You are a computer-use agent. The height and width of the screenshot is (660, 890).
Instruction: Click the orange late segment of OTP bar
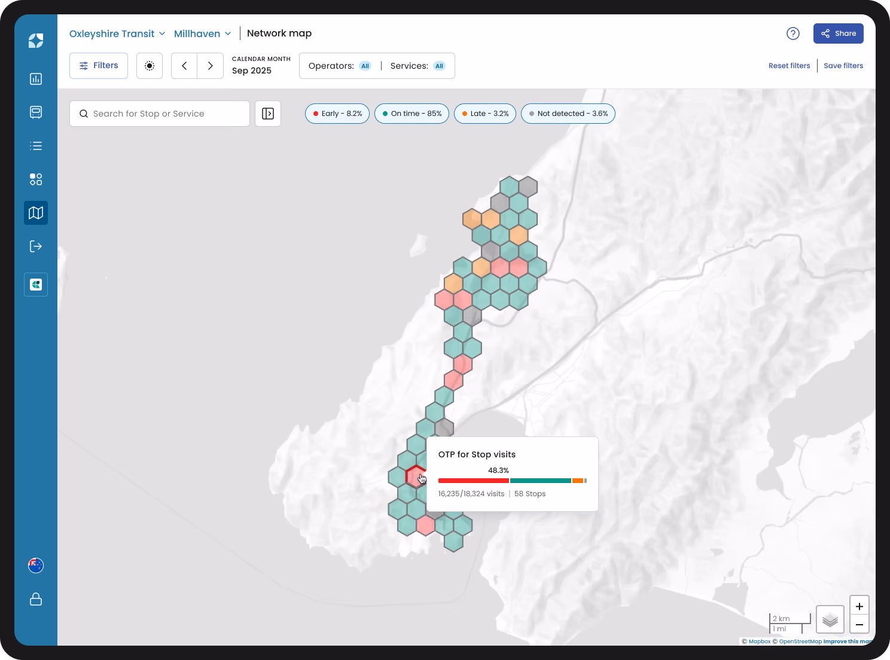point(578,481)
